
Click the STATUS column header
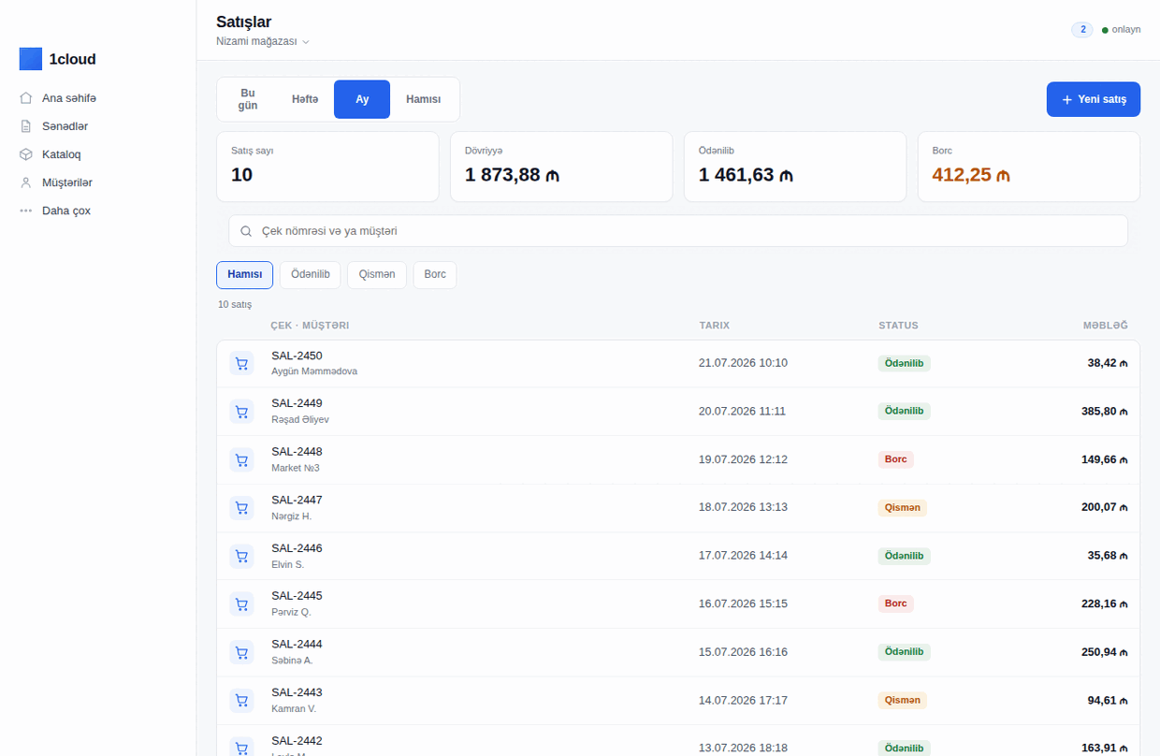[898, 326]
